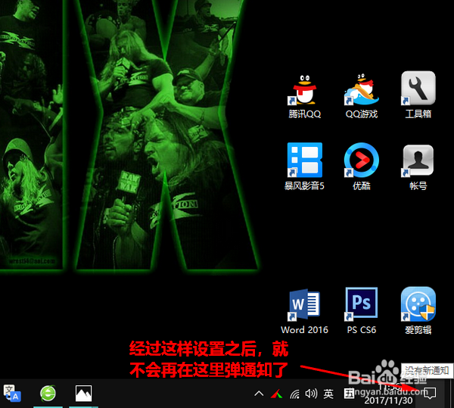Open the 优酷 desktop shortcut
Image resolution: width=454 pixels, height=408 pixels.
click(x=362, y=167)
